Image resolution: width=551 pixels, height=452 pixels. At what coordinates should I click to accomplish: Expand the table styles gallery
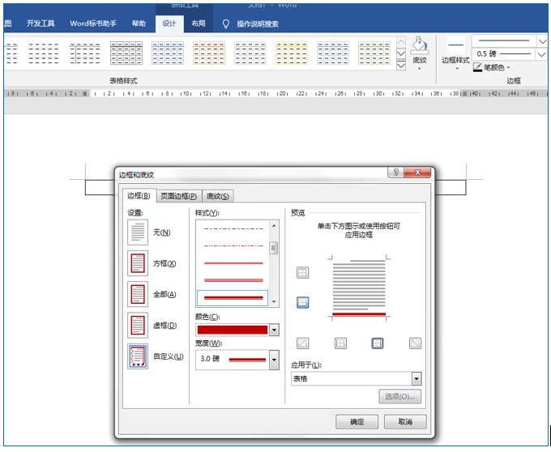[x=400, y=66]
